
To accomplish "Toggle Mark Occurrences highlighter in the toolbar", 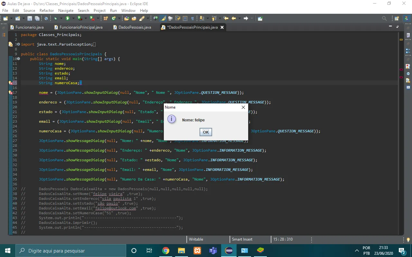I will pos(163,19).
